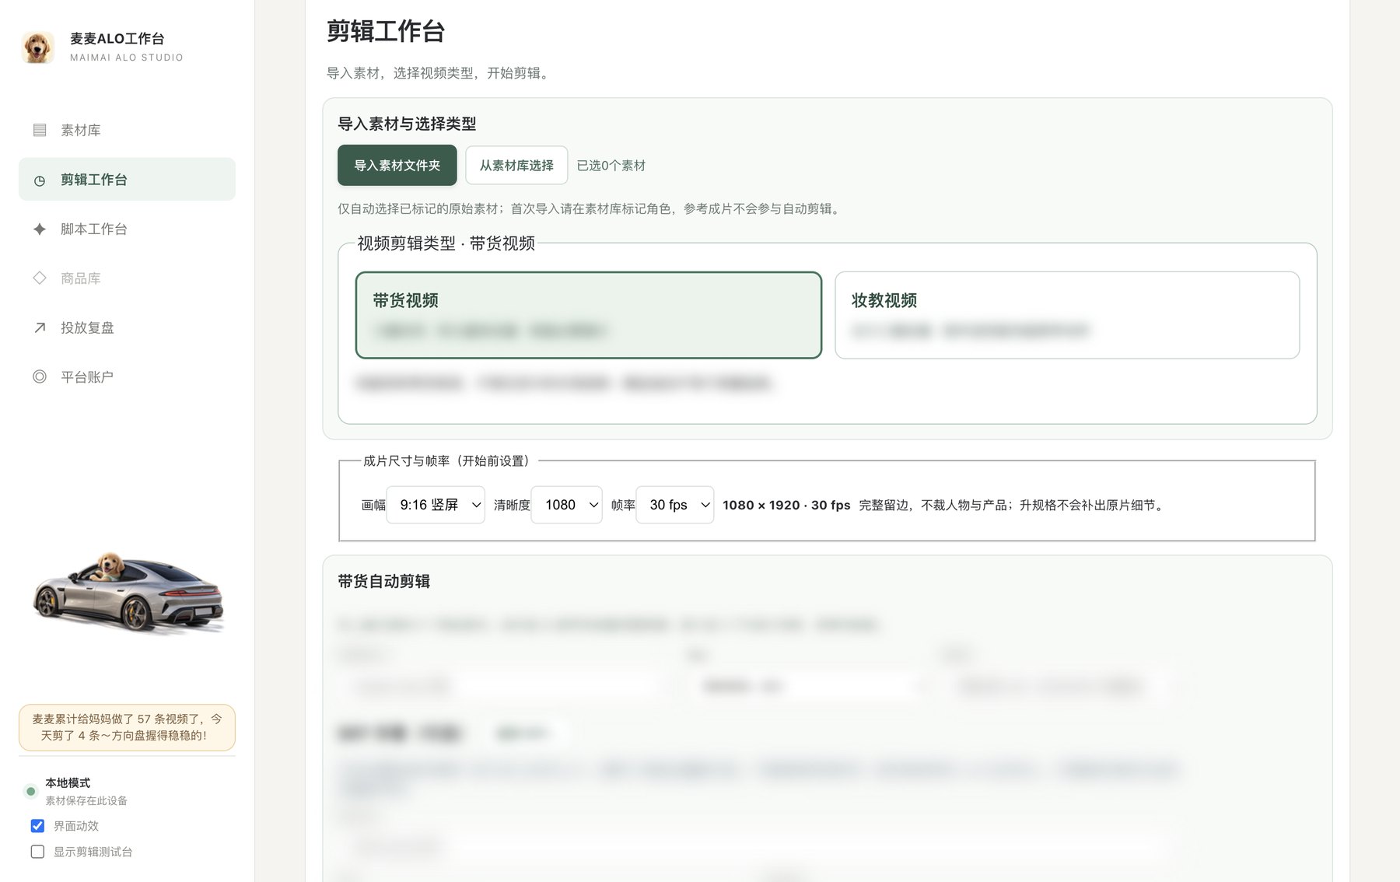Screen dimensions: 1400x882
Task: Select 平台账户 in sidebar
Action: (127, 376)
